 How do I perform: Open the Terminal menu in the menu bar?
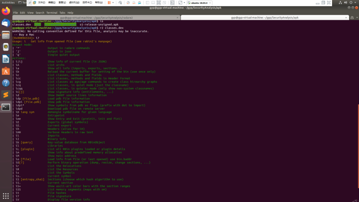point(52,13)
